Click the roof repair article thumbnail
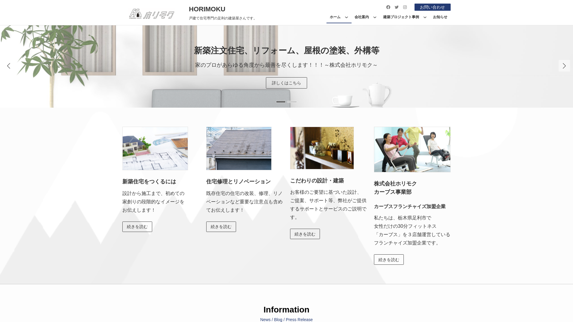 (x=238, y=148)
